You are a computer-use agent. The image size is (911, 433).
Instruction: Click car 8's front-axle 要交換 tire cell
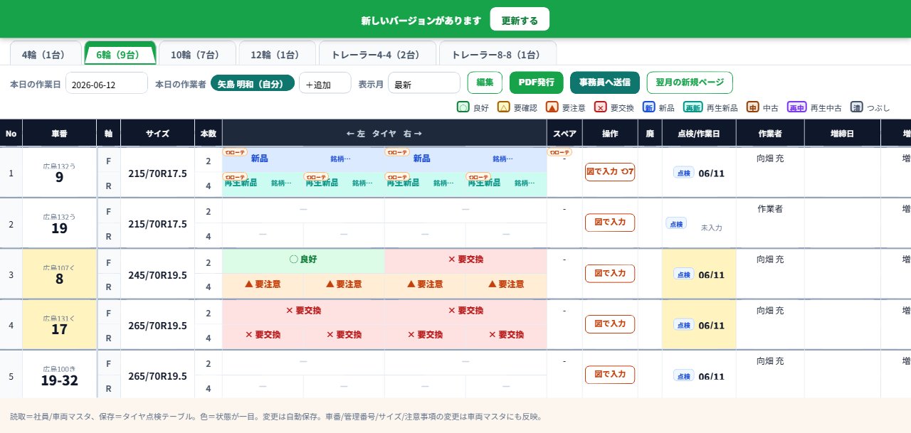click(465, 260)
